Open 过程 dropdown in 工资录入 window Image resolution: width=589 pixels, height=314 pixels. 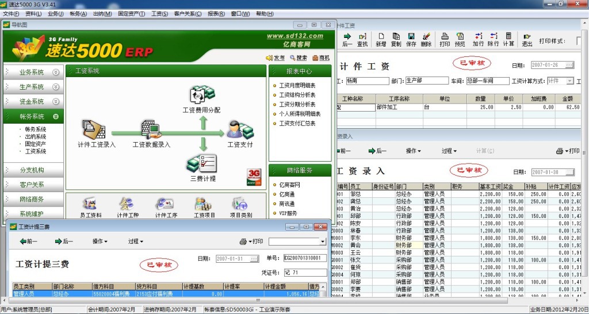pyautogui.click(x=449, y=151)
